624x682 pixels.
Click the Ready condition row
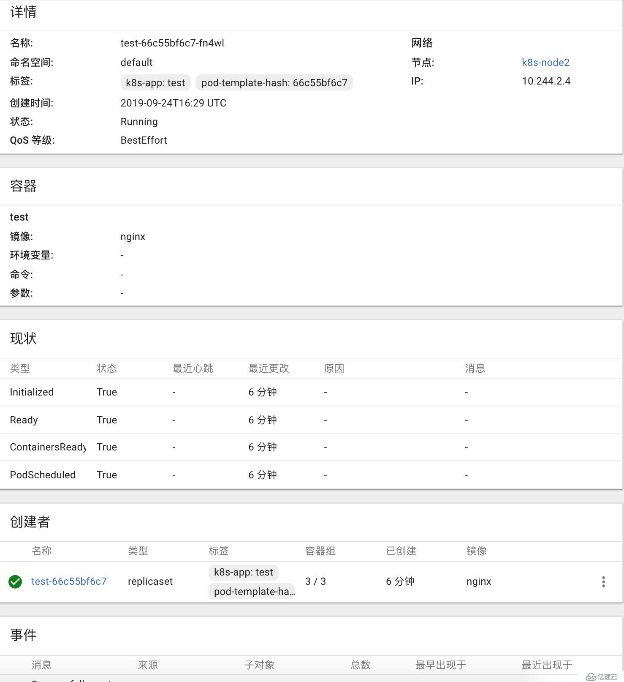point(312,420)
